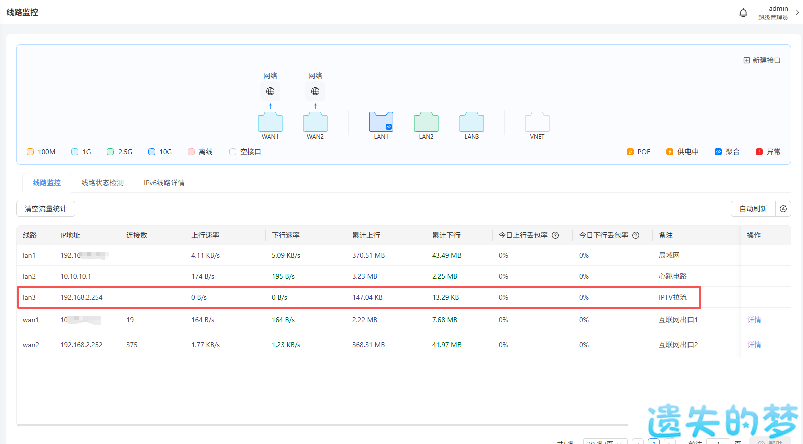Expand the admin account menu chevron

click(x=797, y=12)
